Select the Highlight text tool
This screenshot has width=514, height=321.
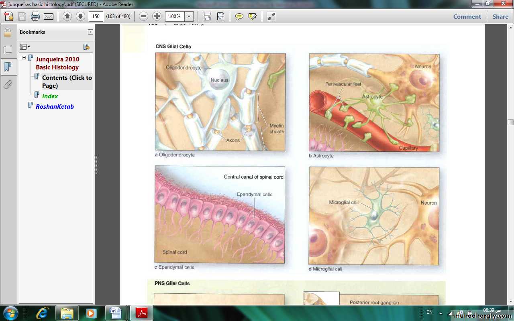click(252, 16)
